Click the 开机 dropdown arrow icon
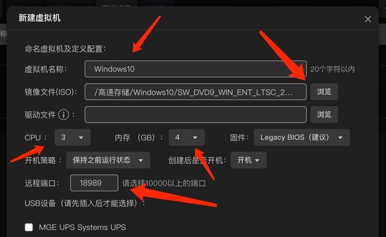The image size is (386, 237). point(257,161)
